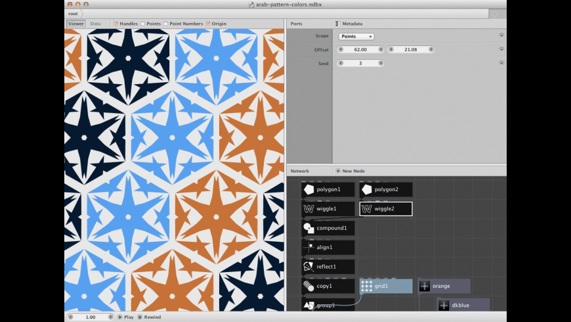The height and width of the screenshot is (322, 571).
Task: Click the frame field 1.00
Action: click(91, 317)
